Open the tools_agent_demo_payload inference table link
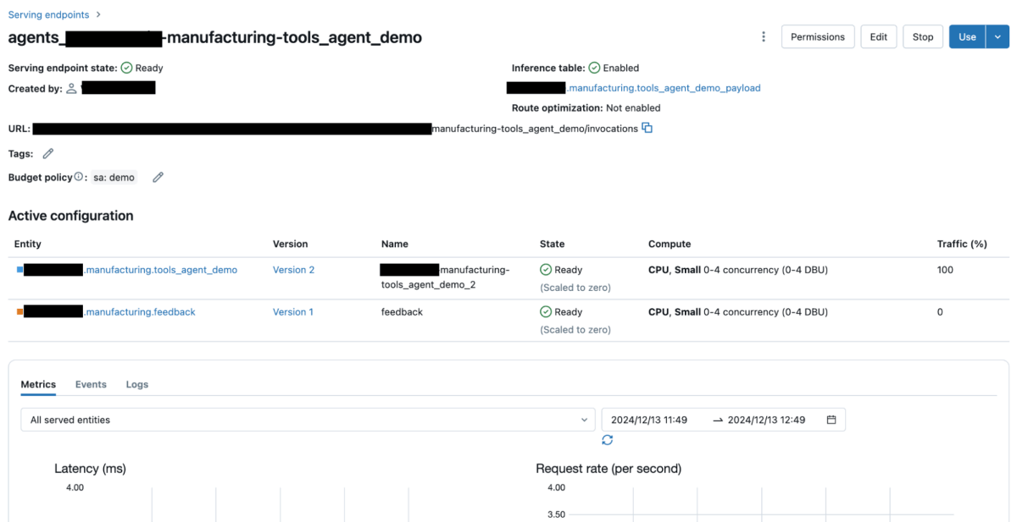Screen dimensions: 1017x522 [664, 88]
